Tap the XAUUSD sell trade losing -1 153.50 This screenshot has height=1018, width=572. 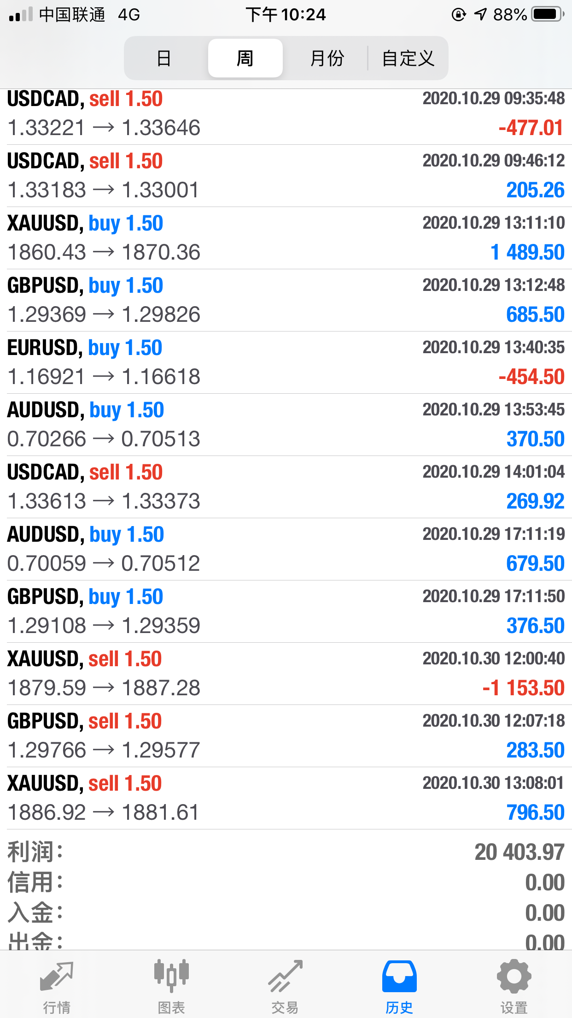pyautogui.click(x=286, y=674)
